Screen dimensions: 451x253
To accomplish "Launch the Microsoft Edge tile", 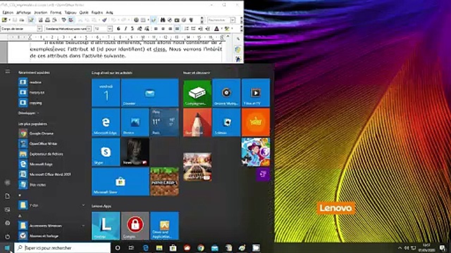I will 106,122.
